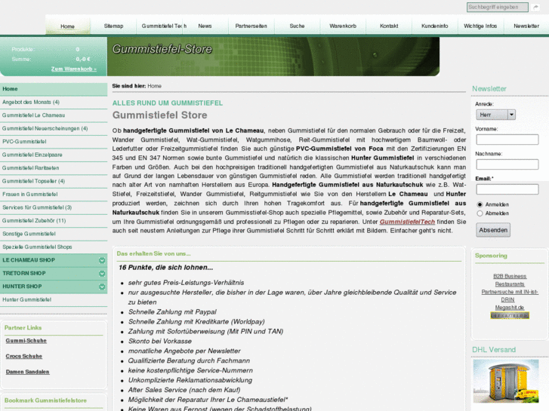Open B2B Business sponsoring link
The image size is (549, 411).
coord(510,276)
